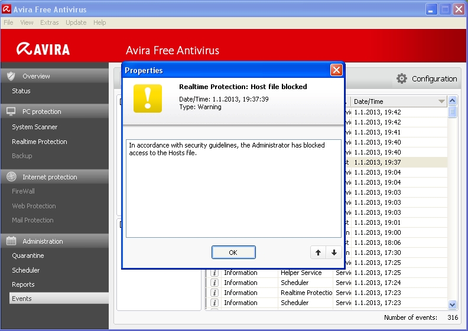Select Web Protection in sidebar
This screenshot has width=468, height=331.
click(x=34, y=206)
